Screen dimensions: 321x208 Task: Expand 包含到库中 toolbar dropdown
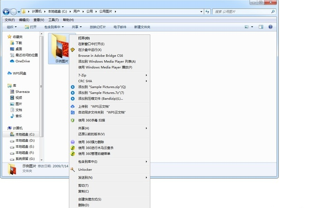[x=54, y=27]
